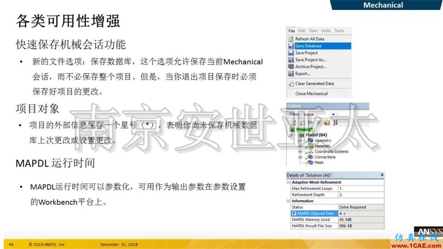Click the Save Project floppy icon

click(291, 53)
